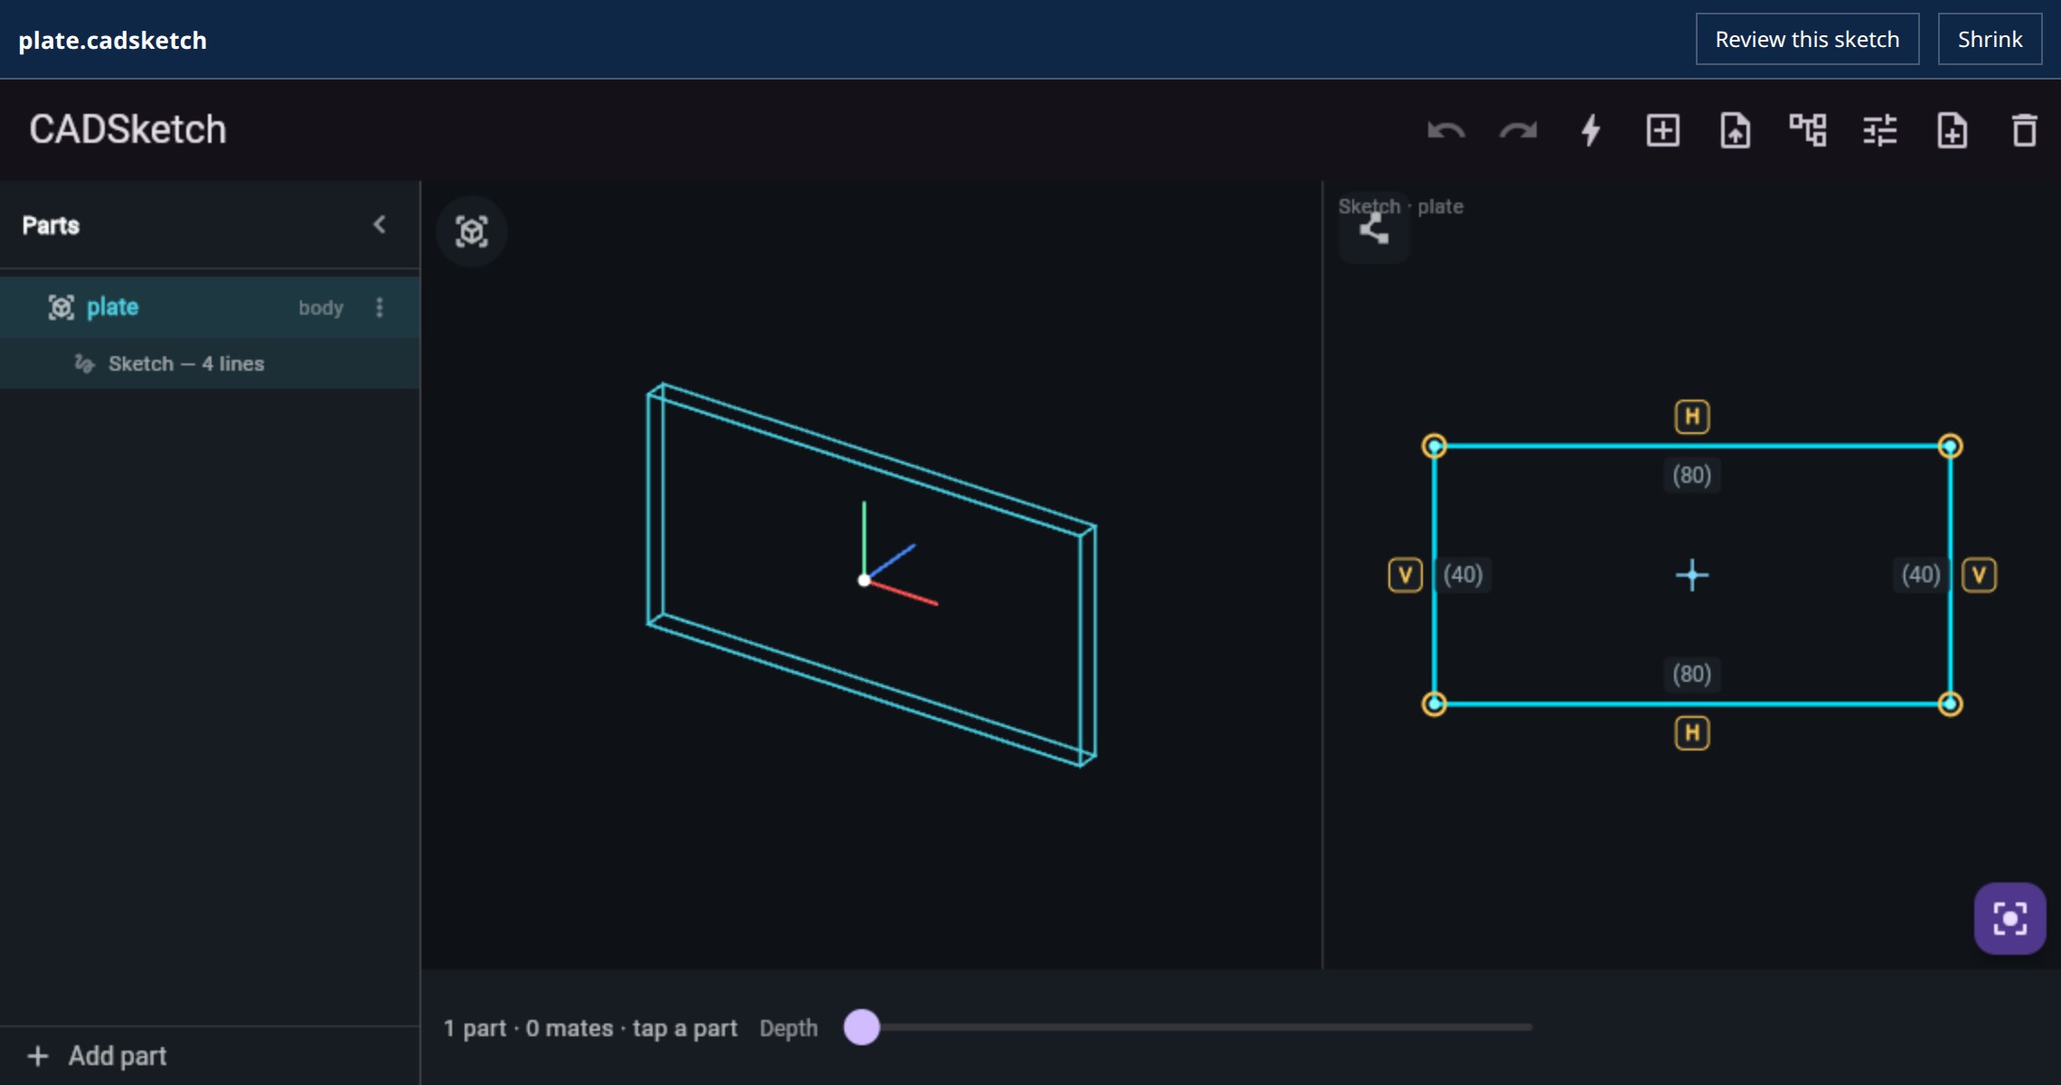2061x1085 pixels.
Task: Open the hierarchy tree icon
Action: (x=1808, y=131)
